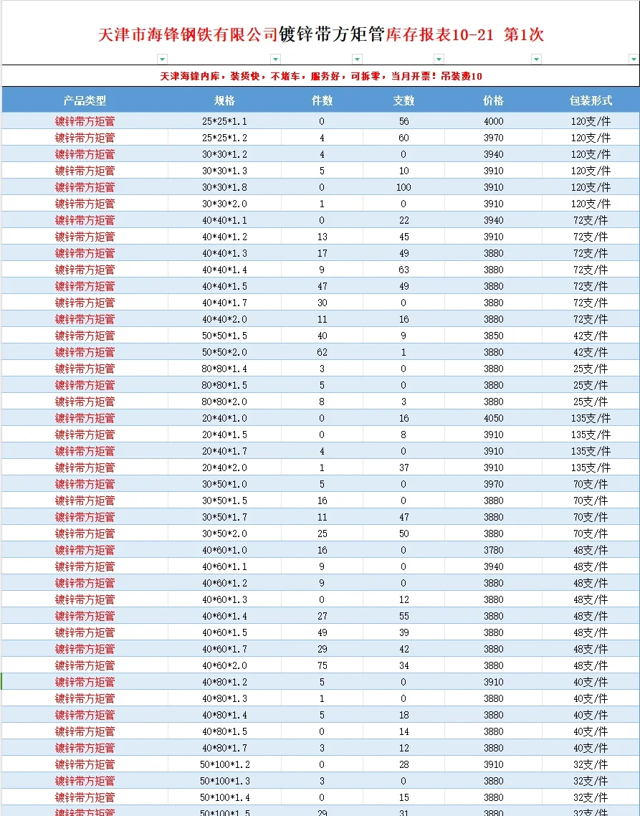Open the filter dropdown for the 包装形式 column
The image size is (640, 816).
coord(634,59)
